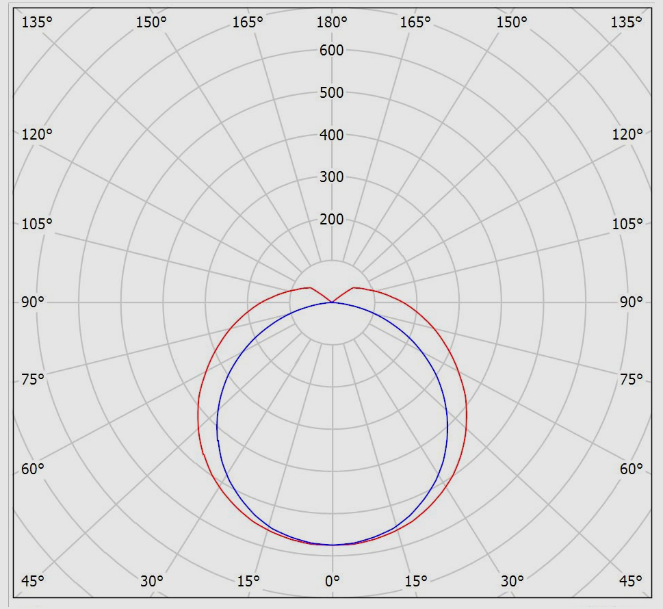Select the 600 radial scale label

332,50
